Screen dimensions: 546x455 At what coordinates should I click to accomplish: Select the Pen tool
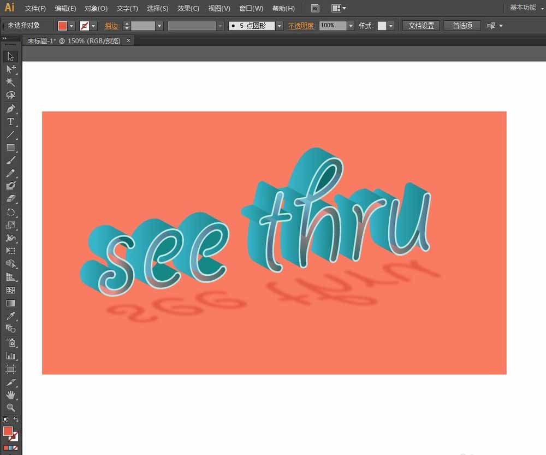10,109
